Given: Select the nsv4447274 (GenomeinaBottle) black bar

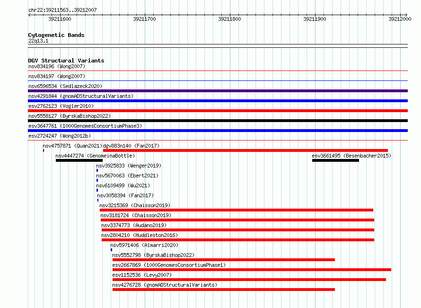Looking at the screenshot, I should 79,160.
